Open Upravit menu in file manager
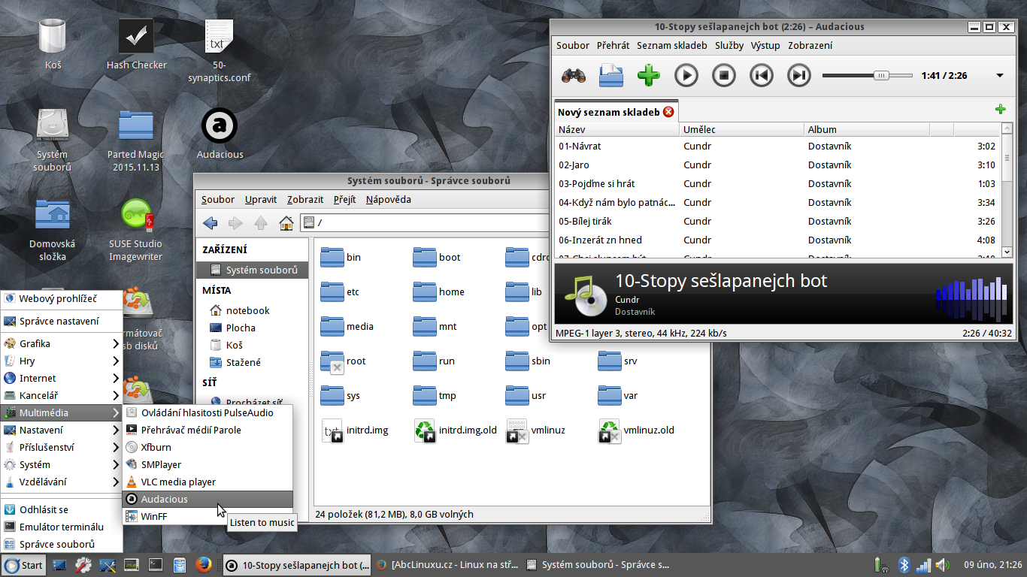This screenshot has height=577, width=1027. [x=261, y=199]
